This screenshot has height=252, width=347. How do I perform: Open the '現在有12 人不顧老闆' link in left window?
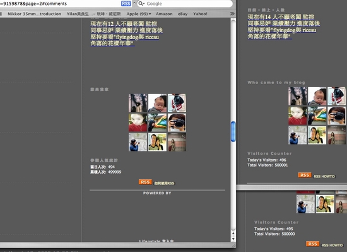(126, 33)
